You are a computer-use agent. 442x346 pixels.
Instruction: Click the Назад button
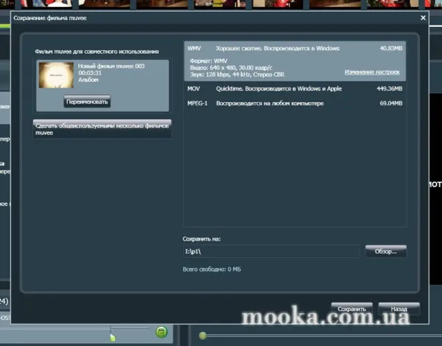pyautogui.click(x=399, y=309)
